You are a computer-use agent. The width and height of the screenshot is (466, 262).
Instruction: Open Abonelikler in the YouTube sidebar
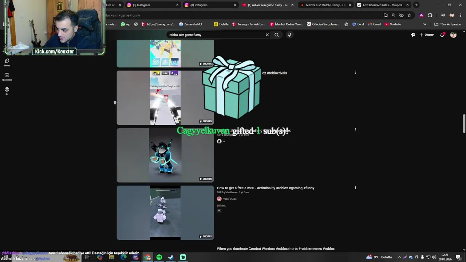point(7,76)
